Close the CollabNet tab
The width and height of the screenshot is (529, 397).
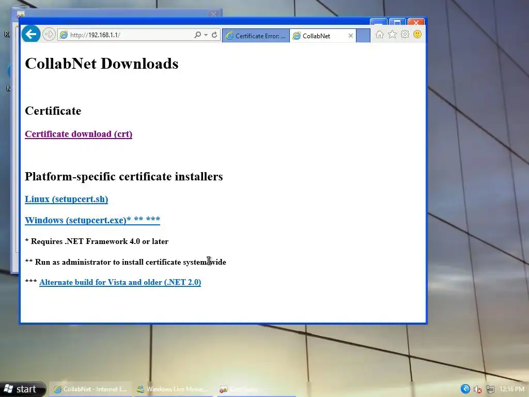coord(351,36)
